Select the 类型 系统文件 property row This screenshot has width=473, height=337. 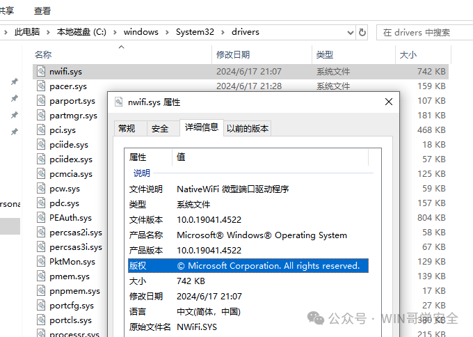click(248, 205)
